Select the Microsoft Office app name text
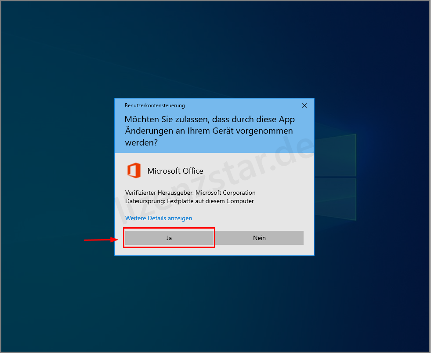 coord(175,171)
